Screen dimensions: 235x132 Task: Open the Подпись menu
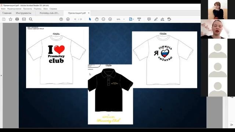(x=37, y=9)
